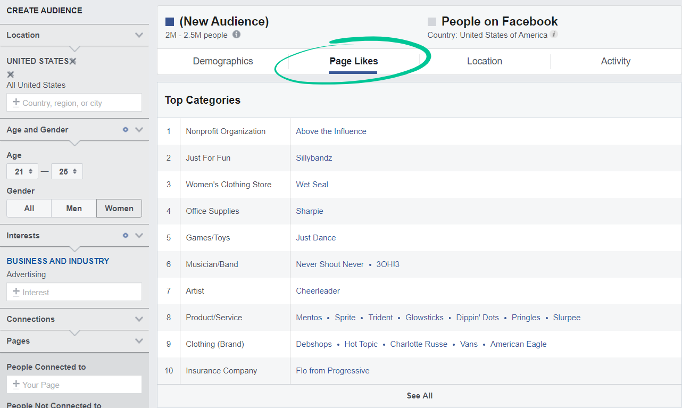Screen dimensions: 682x408
Task: Open the Pringles page link
Action: (x=526, y=318)
